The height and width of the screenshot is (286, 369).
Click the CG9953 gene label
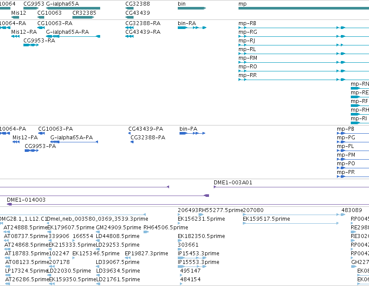(x=34, y=4)
